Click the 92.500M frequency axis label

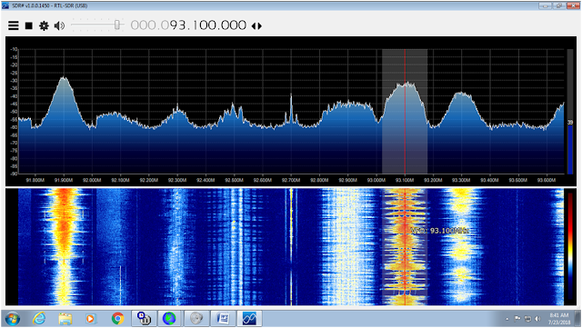pyautogui.click(x=235, y=180)
